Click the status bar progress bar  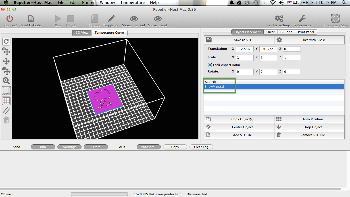(99, 194)
